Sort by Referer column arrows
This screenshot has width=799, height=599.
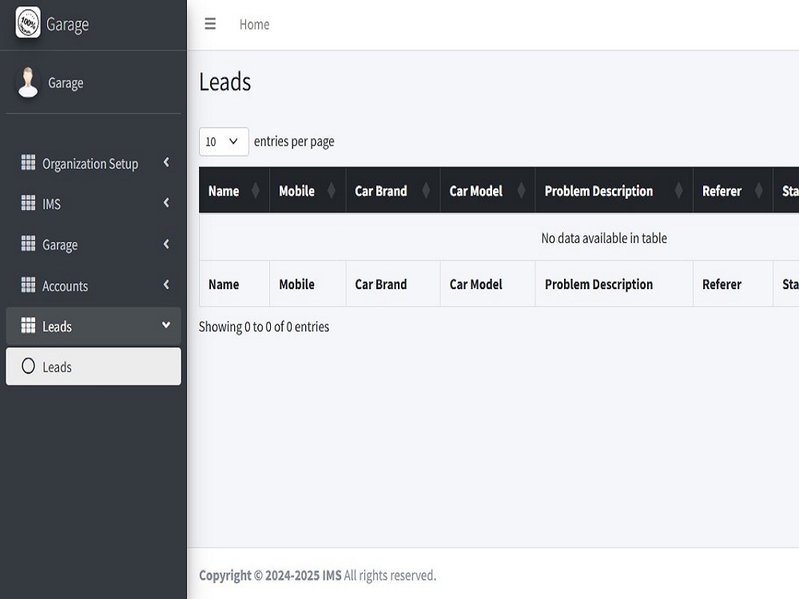[x=759, y=191]
